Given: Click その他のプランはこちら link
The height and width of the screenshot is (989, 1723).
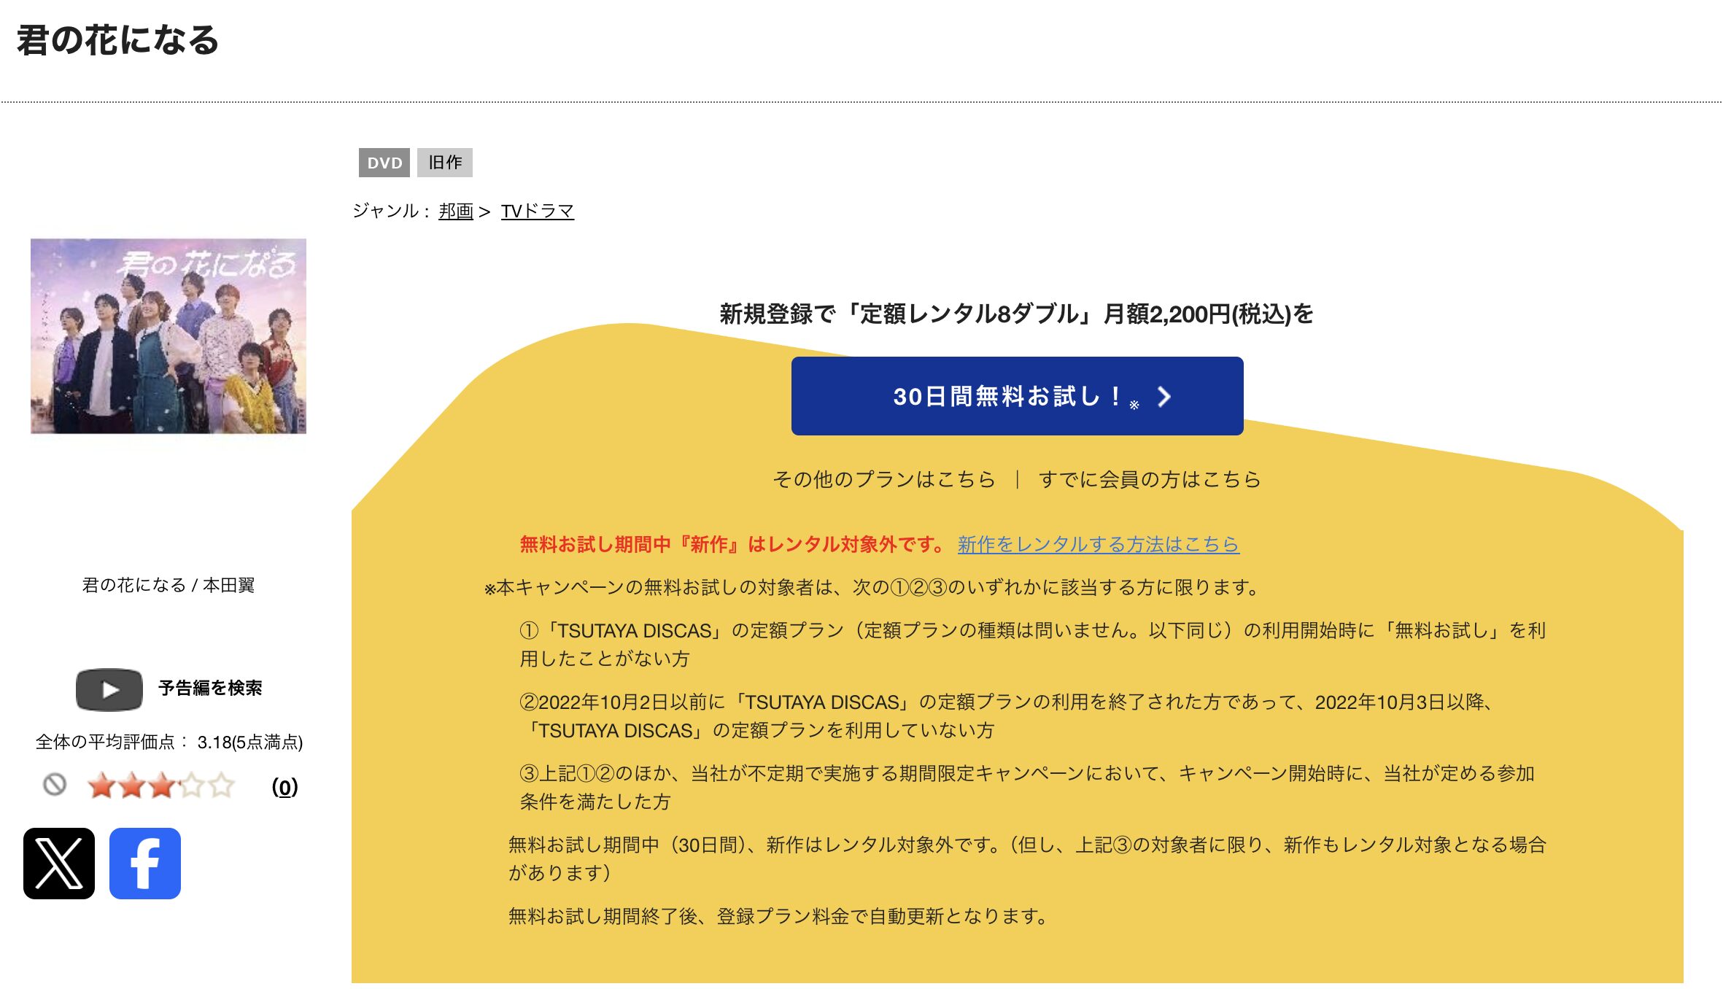Looking at the screenshot, I should (x=884, y=479).
